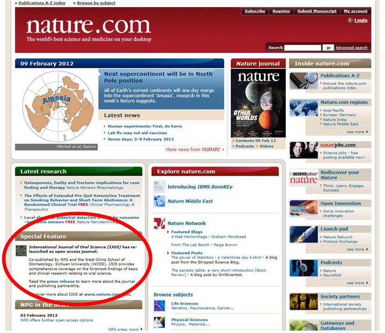Open Solve innovation challenges link

coord(338,213)
